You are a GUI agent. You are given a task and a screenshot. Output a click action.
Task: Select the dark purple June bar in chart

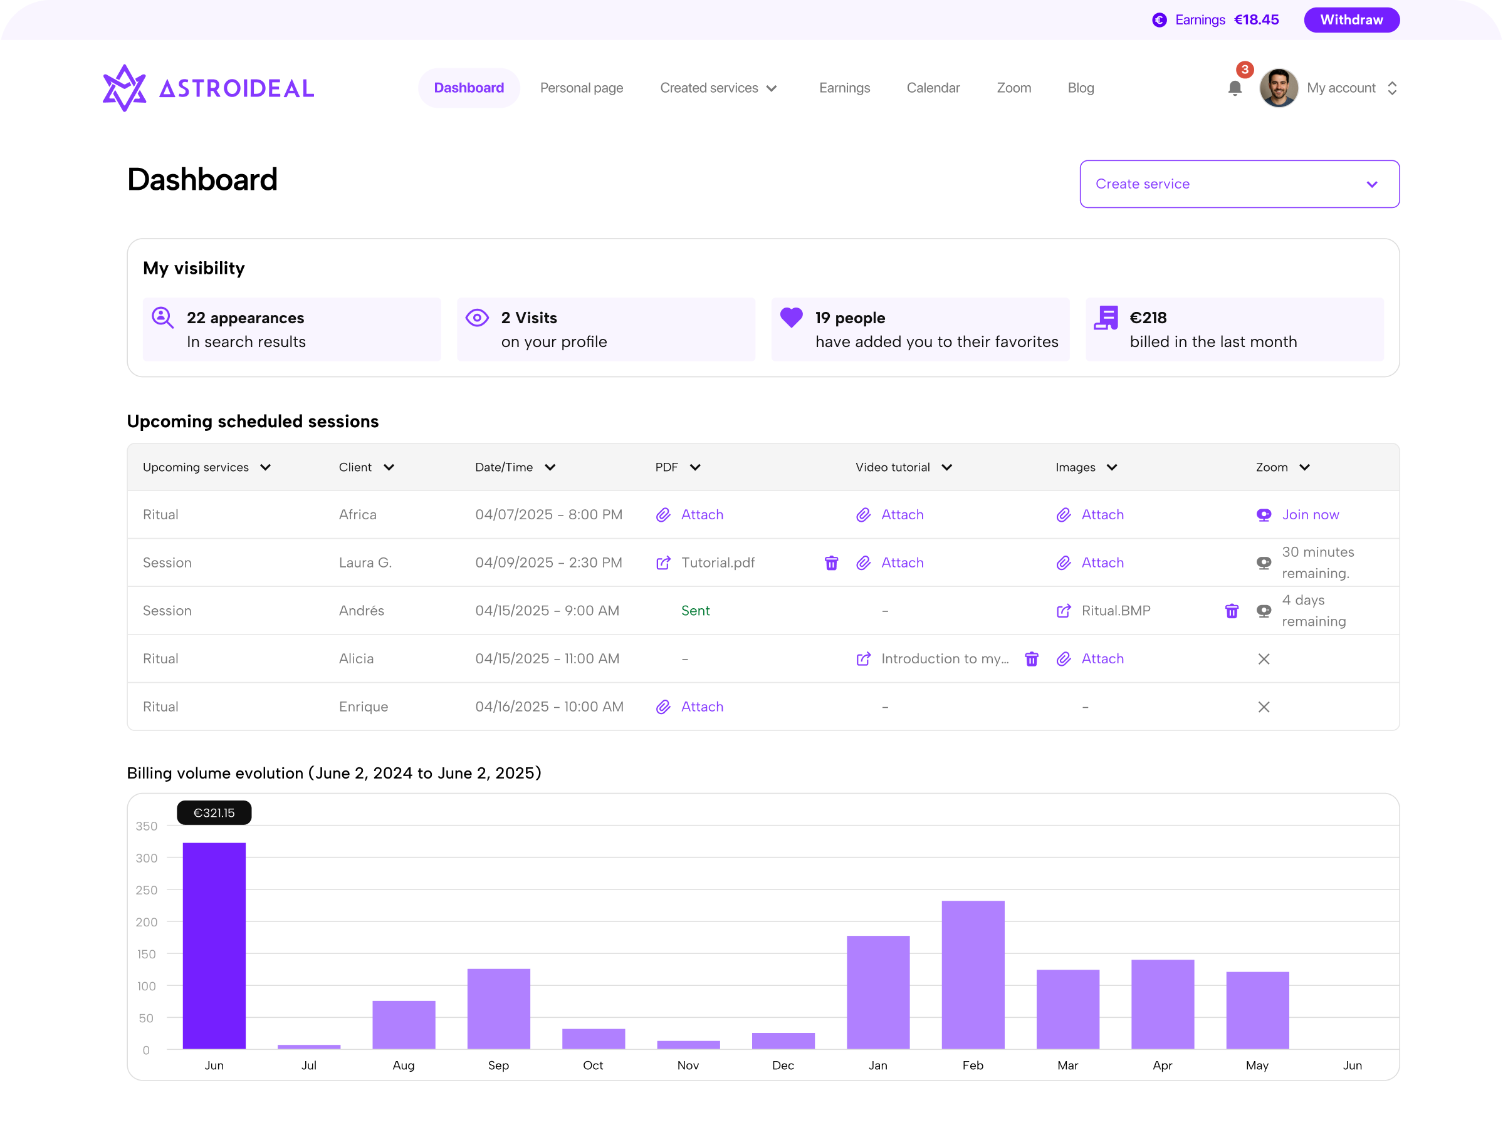point(214,946)
